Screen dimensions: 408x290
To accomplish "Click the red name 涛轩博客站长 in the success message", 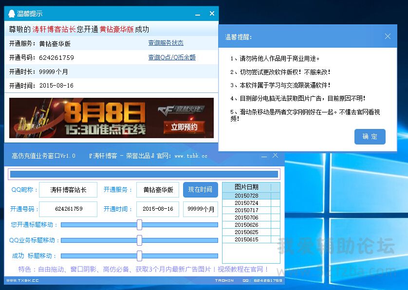I will coord(54,29).
